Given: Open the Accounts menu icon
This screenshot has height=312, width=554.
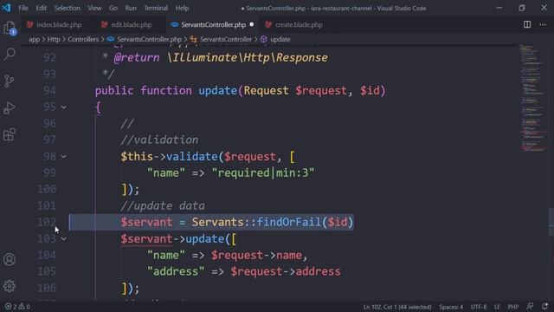Looking at the screenshot, I should [10, 260].
